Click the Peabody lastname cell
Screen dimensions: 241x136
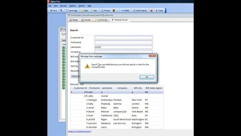pyautogui.click(x=105, y=104)
